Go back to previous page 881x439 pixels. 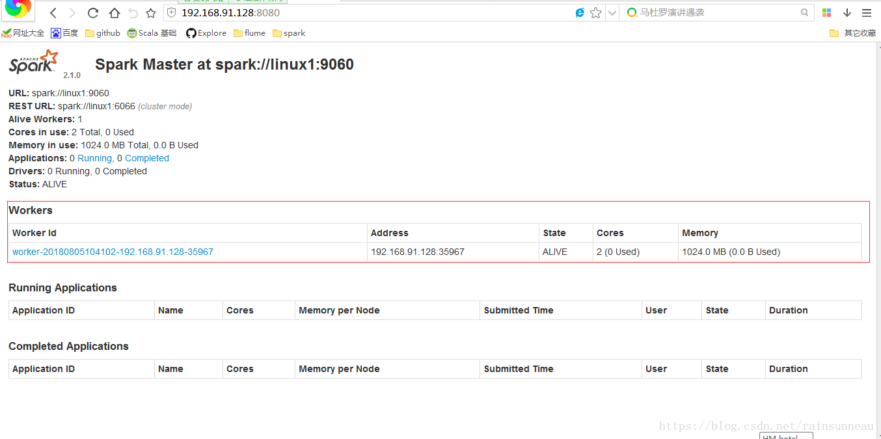pos(53,13)
